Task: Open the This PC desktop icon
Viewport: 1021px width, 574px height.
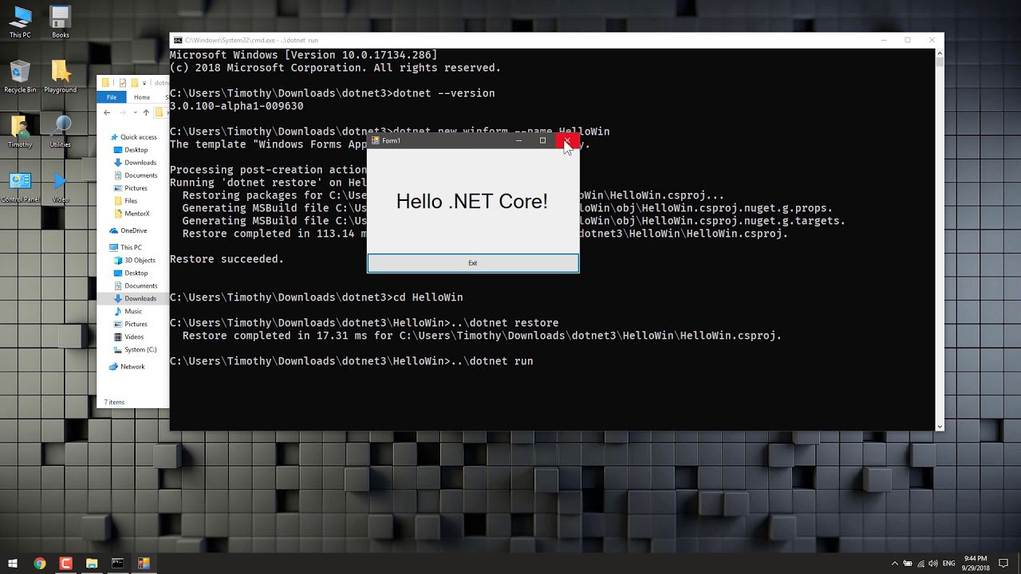Action: [20, 22]
